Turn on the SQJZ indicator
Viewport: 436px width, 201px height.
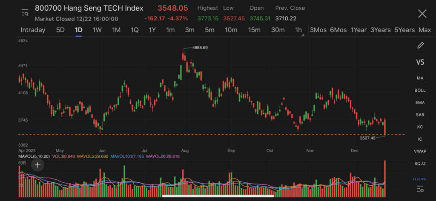[x=420, y=164]
